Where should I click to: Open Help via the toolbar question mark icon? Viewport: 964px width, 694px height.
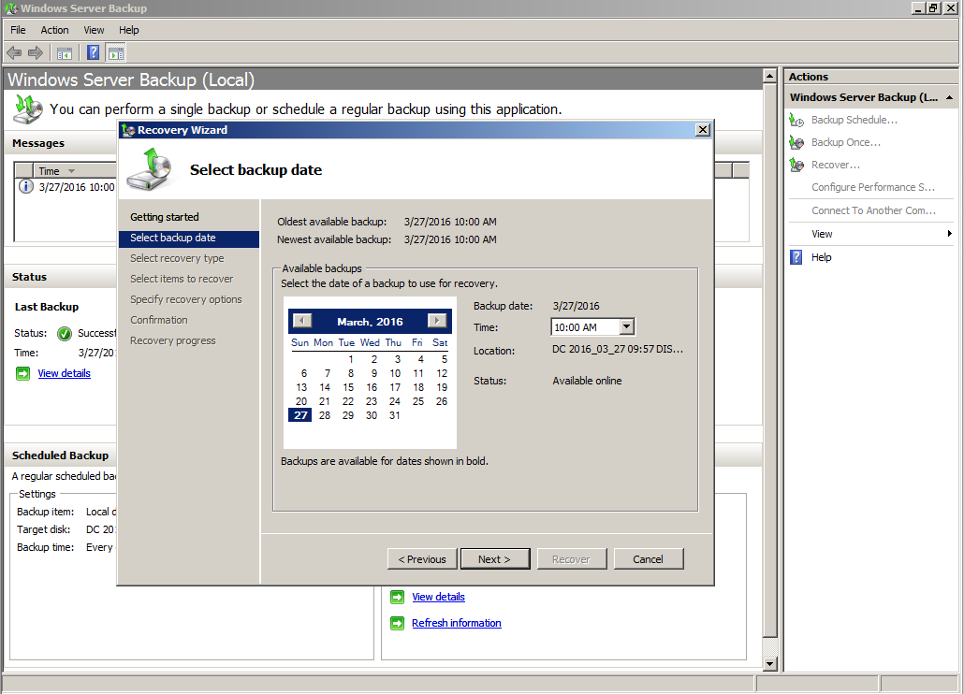pos(93,52)
